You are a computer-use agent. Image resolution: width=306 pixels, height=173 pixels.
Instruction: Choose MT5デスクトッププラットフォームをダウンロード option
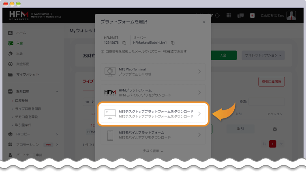point(153,114)
